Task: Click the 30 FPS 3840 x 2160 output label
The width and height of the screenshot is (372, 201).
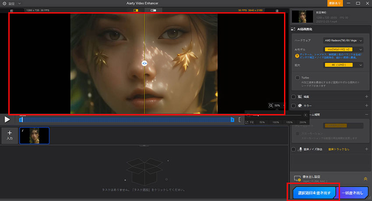Action: pyautogui.click(x=250, y=10)
